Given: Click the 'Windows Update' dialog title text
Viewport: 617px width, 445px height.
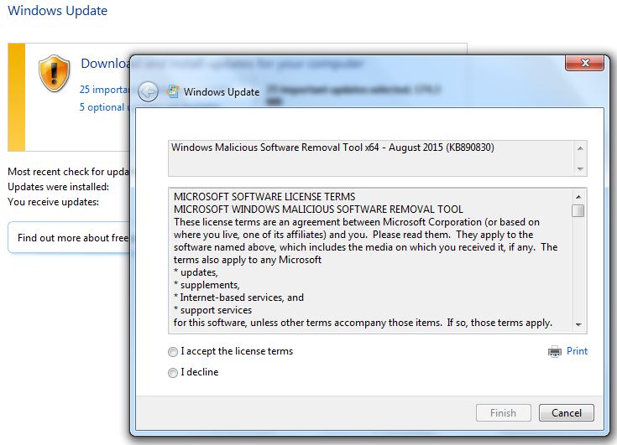Looking at the screenshot, I should pyautogui.click(x=222, y=92).
